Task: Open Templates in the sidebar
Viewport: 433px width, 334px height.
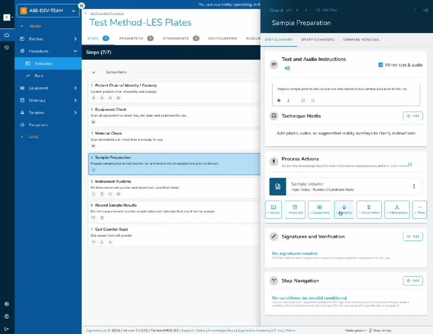Action: coord(48,64)
